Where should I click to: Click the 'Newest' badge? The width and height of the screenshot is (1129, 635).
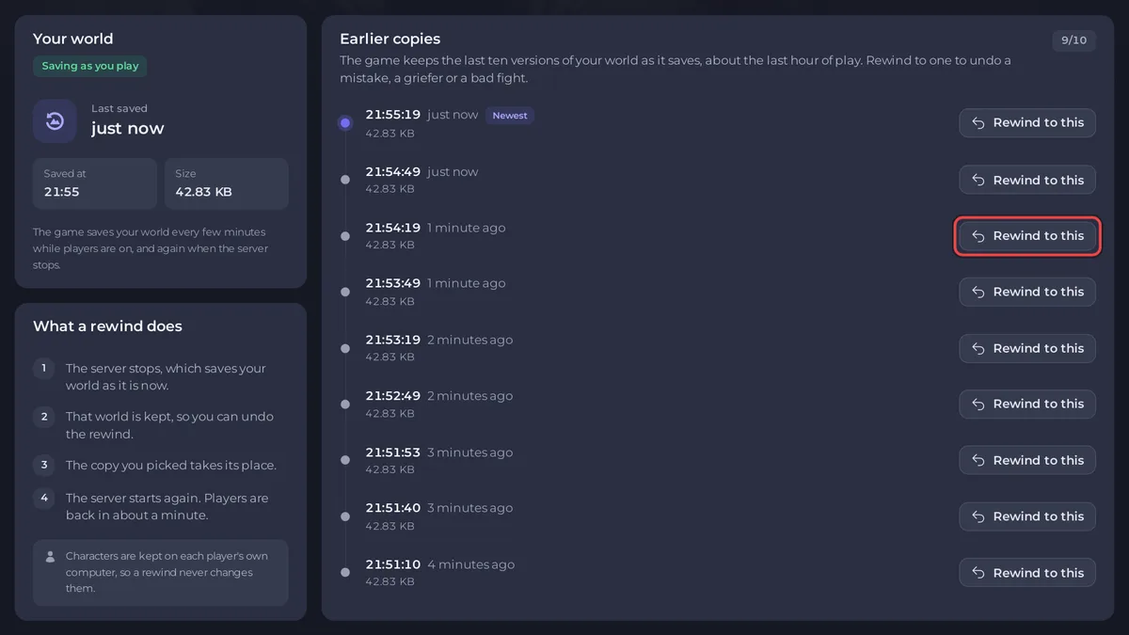point(510,116)
